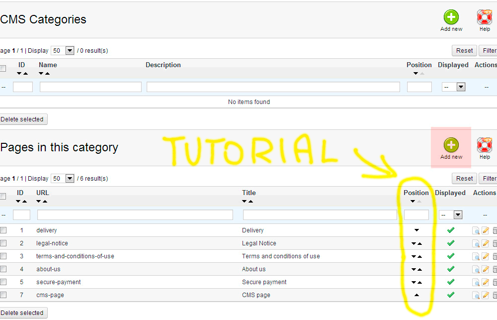
Task: Sort pages by URL descending arrow
Action: (38, 201)
